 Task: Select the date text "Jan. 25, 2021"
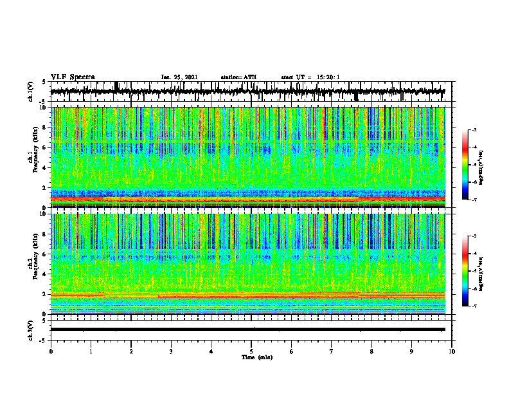[179, 77]
